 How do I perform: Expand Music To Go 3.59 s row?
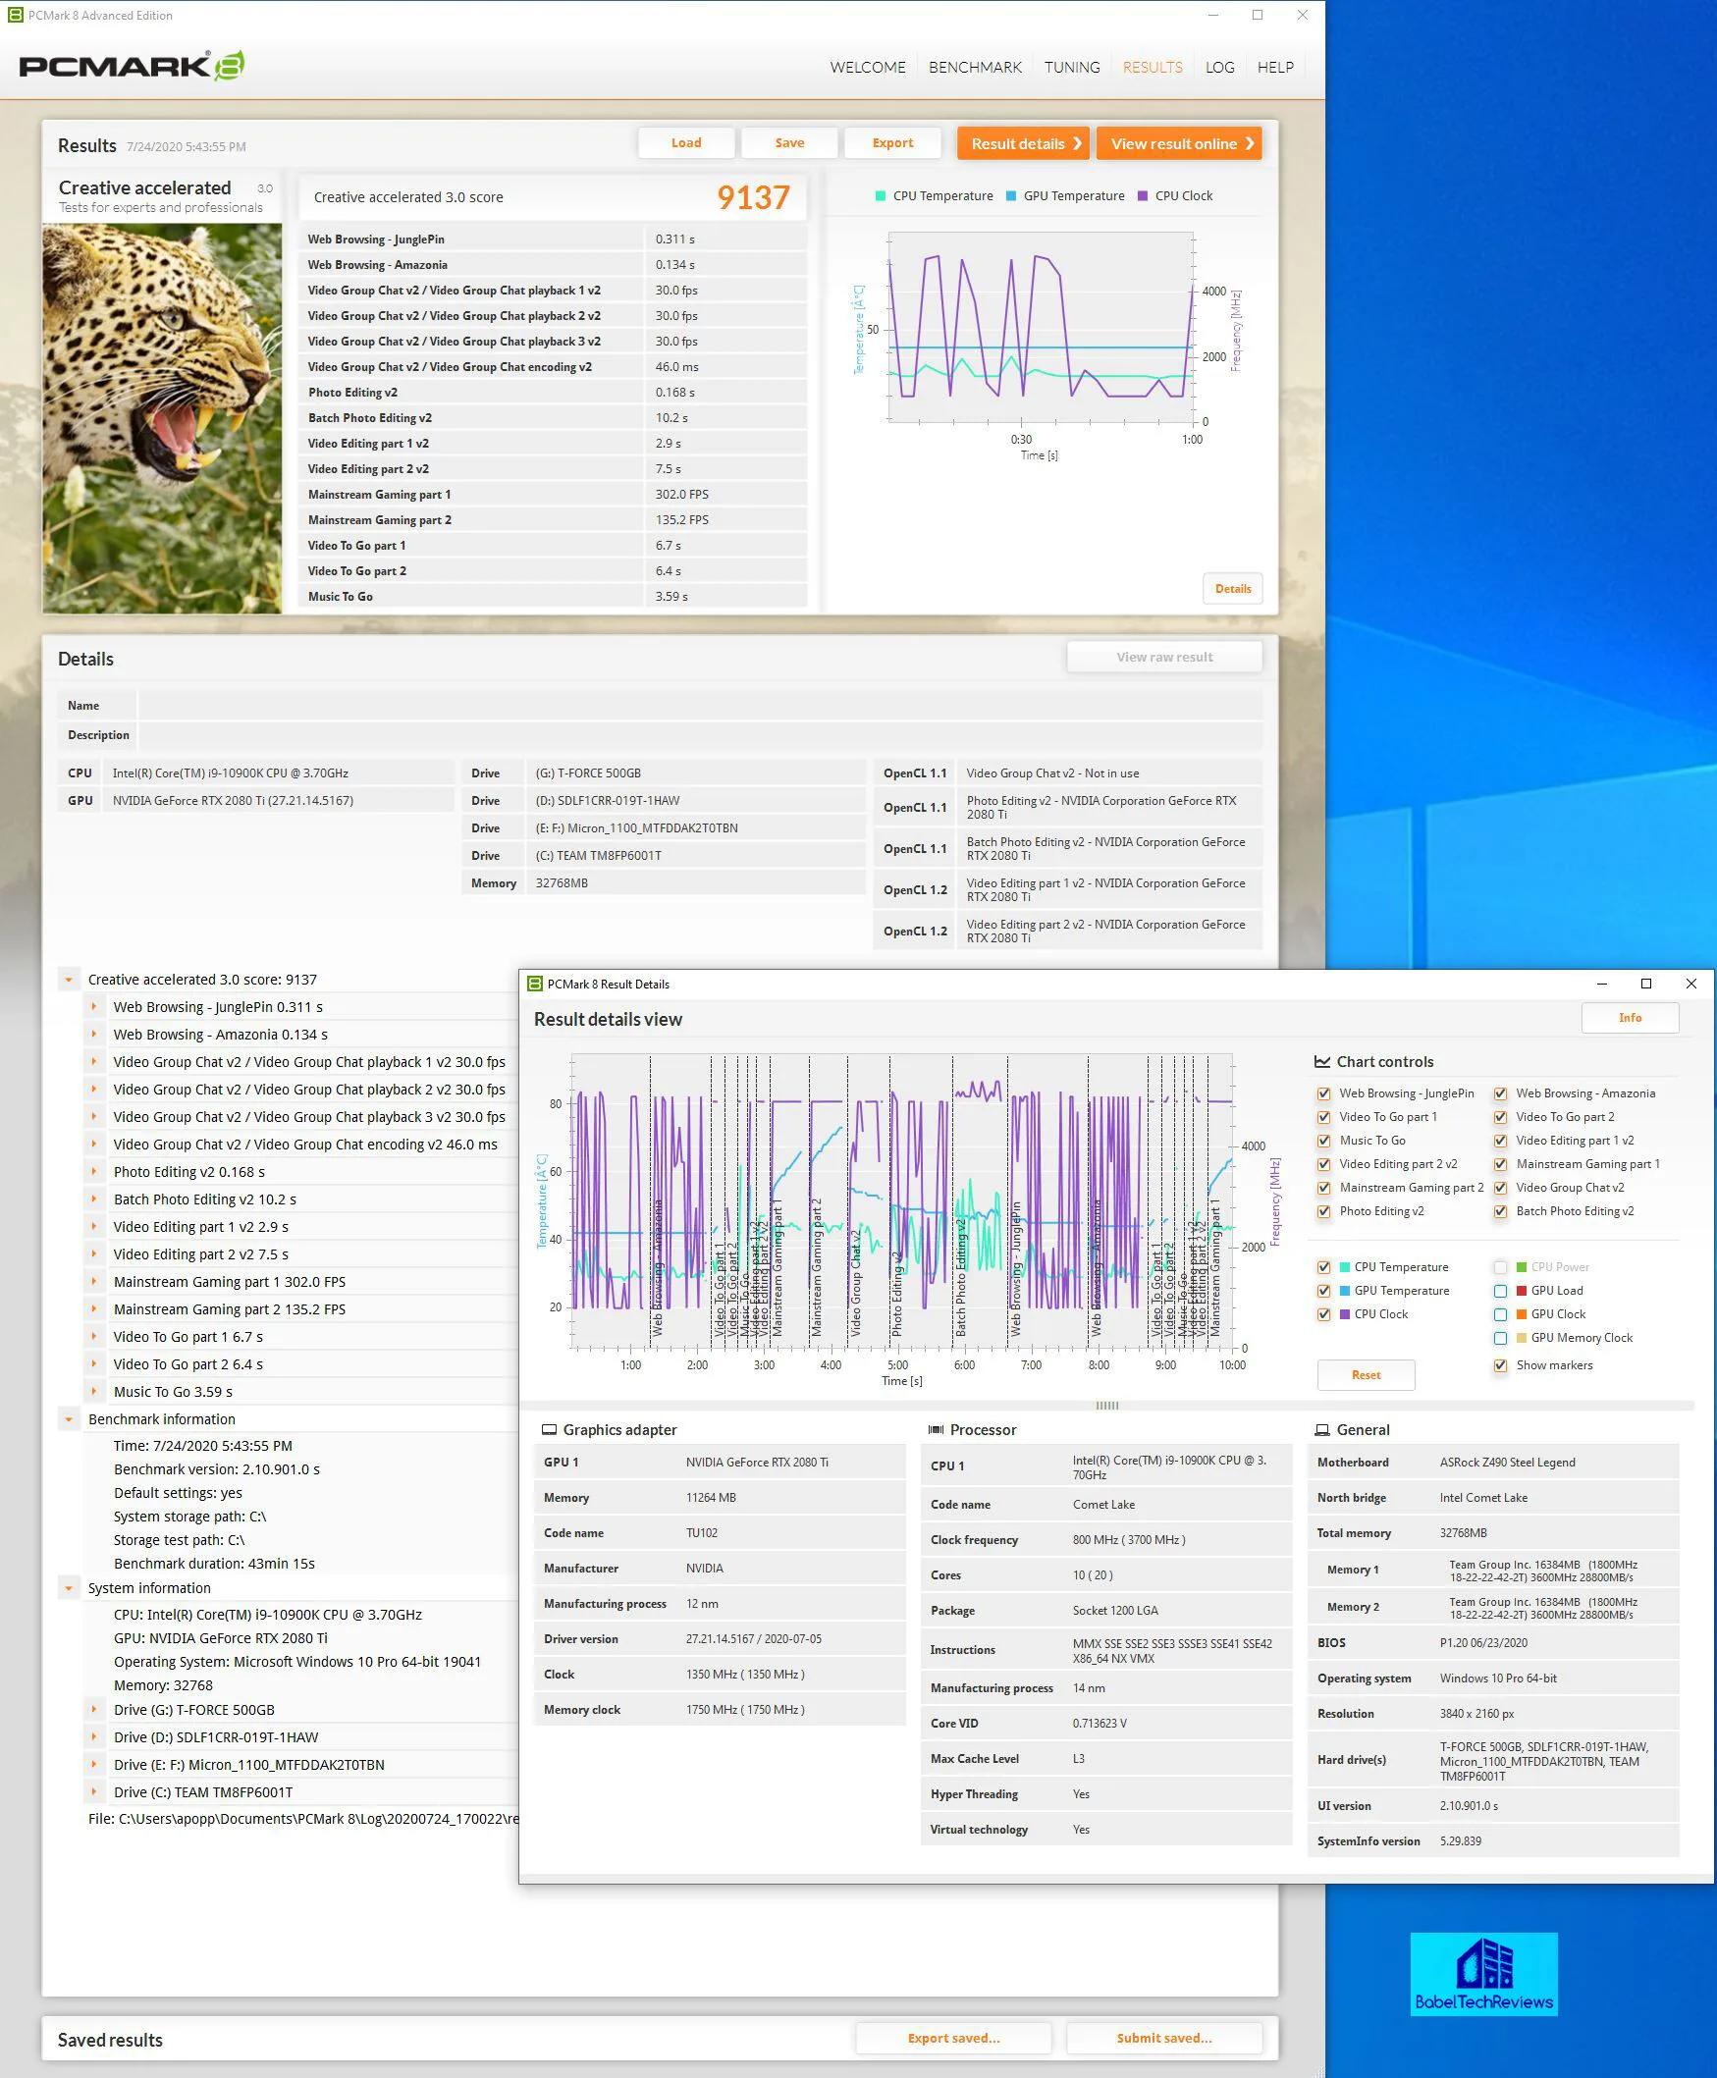coord(94,1392)
